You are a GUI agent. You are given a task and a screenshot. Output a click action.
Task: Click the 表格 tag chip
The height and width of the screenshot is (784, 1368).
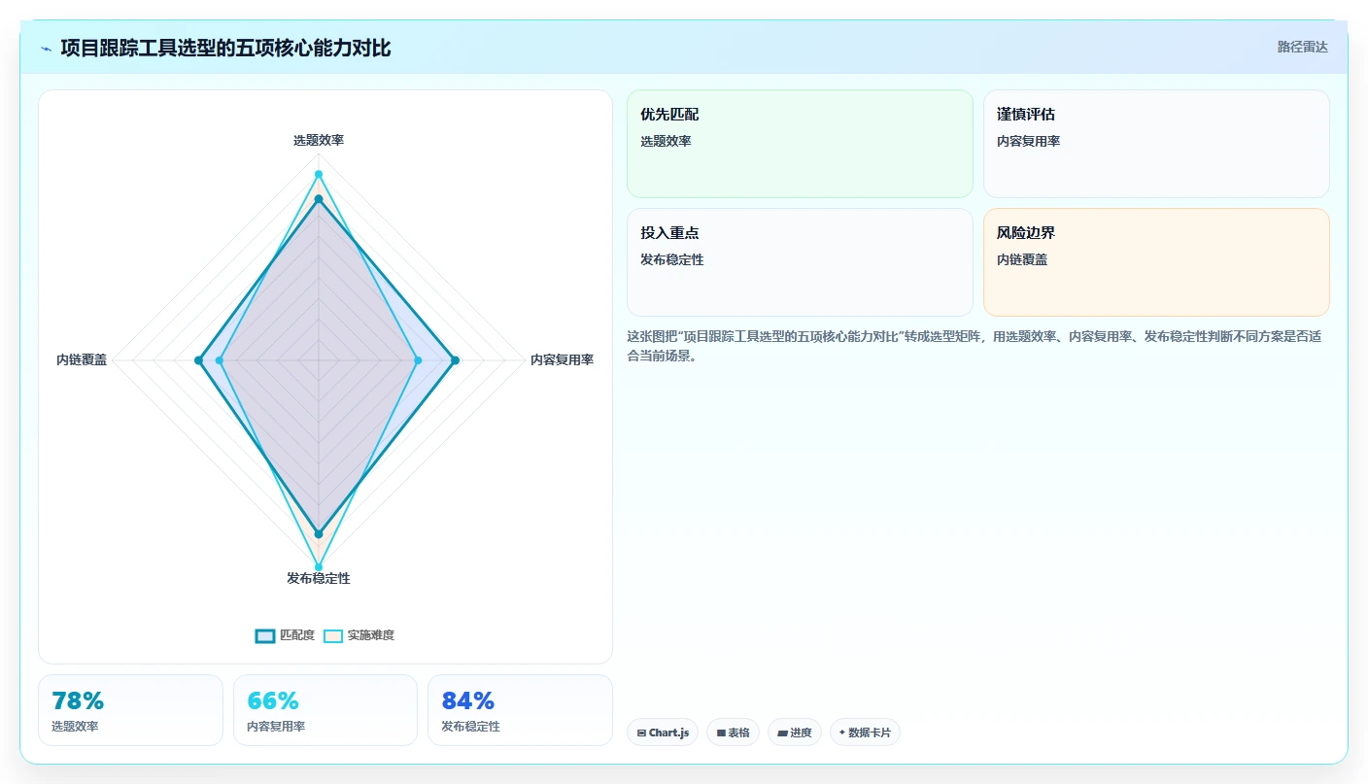click(733, 733)
